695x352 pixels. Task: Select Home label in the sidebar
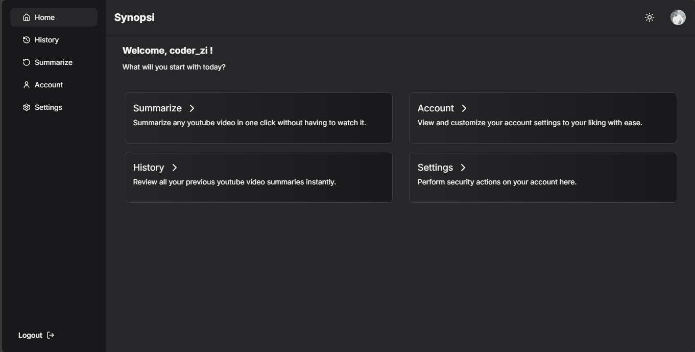click(x=44, y=17)
